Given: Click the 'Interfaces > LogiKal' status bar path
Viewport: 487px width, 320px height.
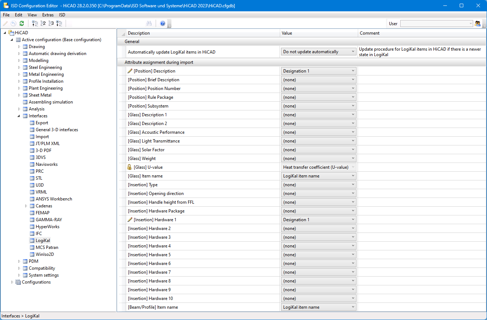Looking at the screenshot, I should click(x=20, y=316).
